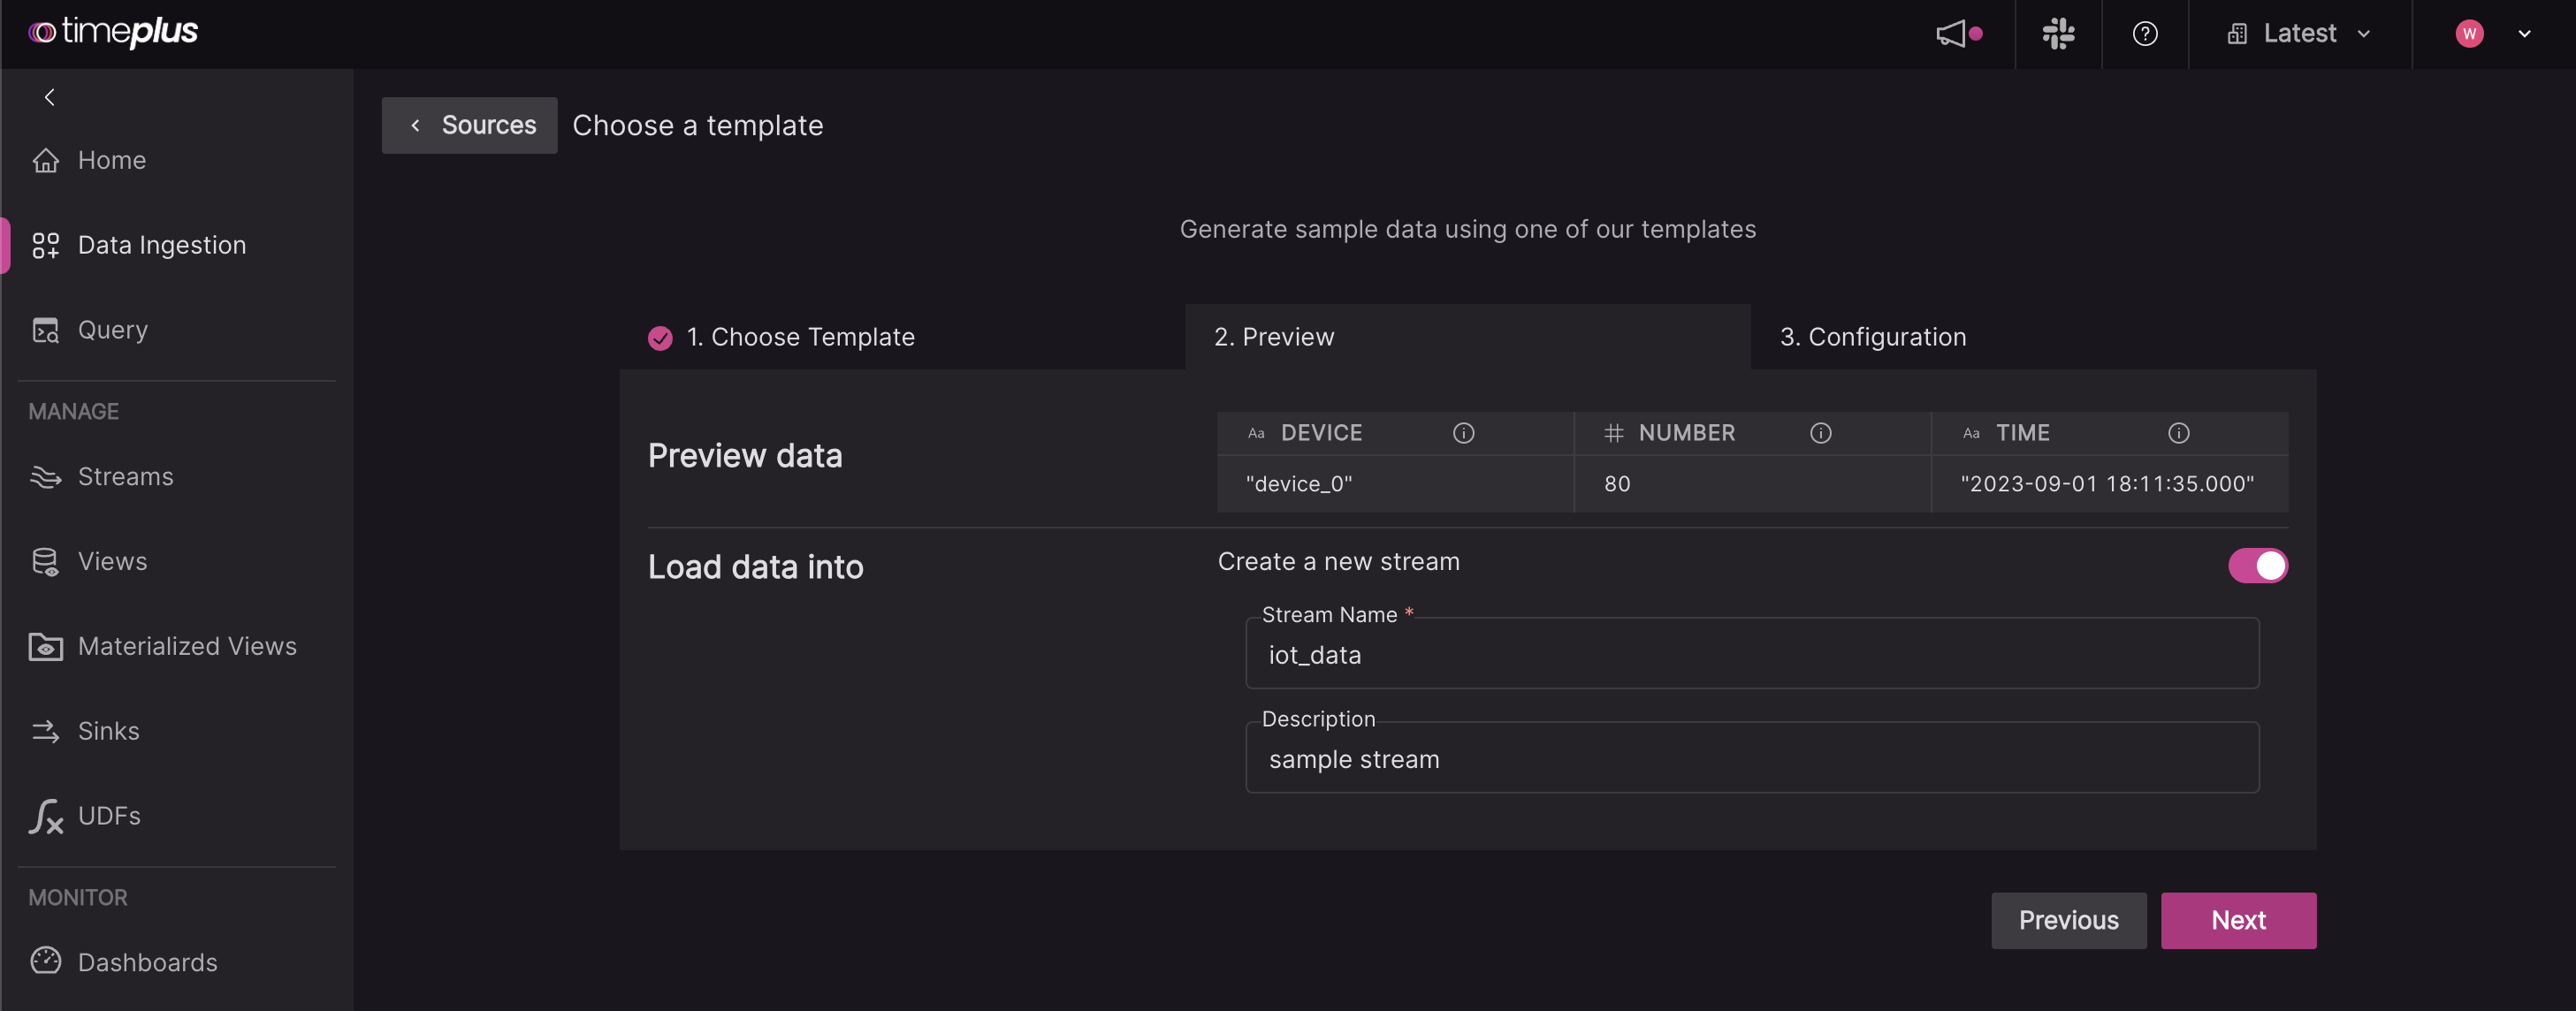Expand the user account dropdown arrow
The image size is (2576, 1011).
point(2524,34)
